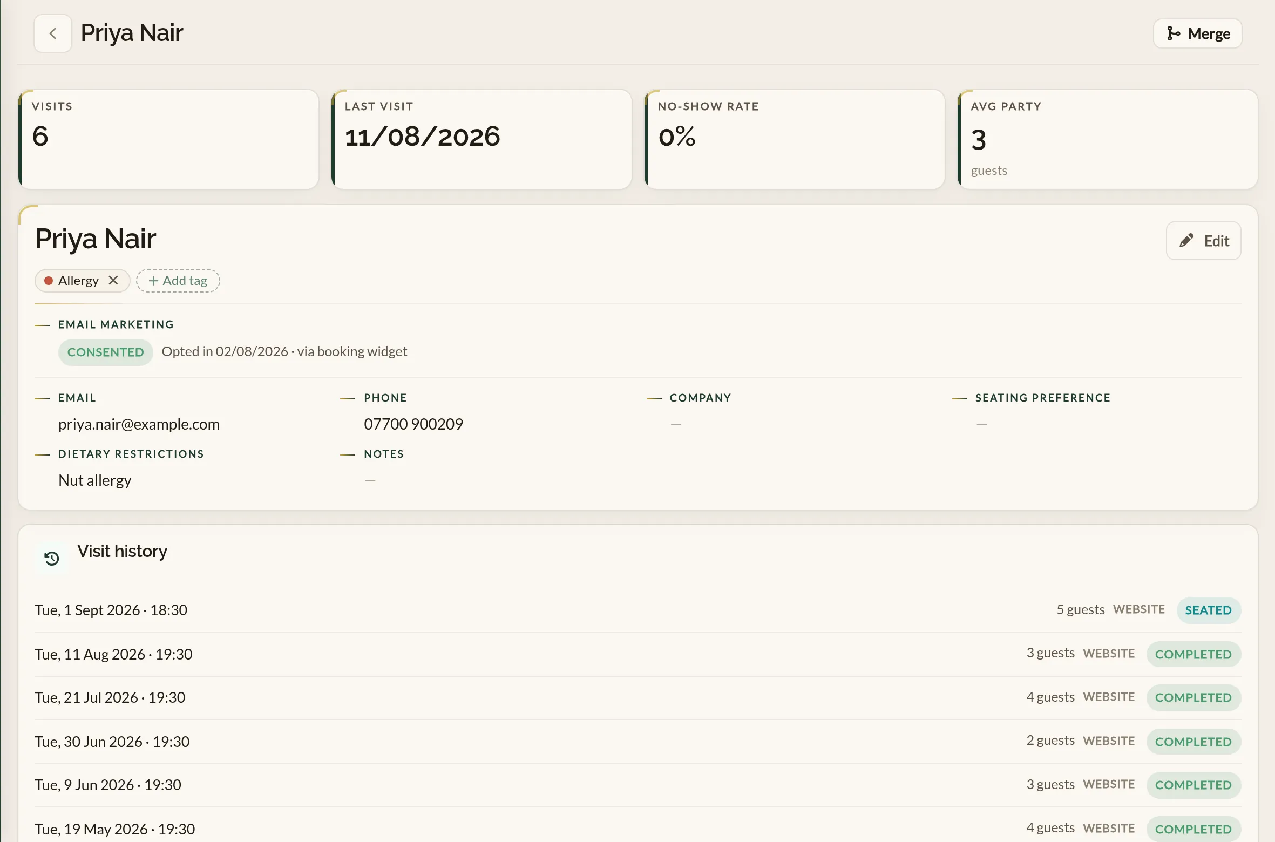Click COMPLETED badge for 11 Aug visit
Image resolution: width=1275 pixels, height=842 pixels.
click(1193, 654)
